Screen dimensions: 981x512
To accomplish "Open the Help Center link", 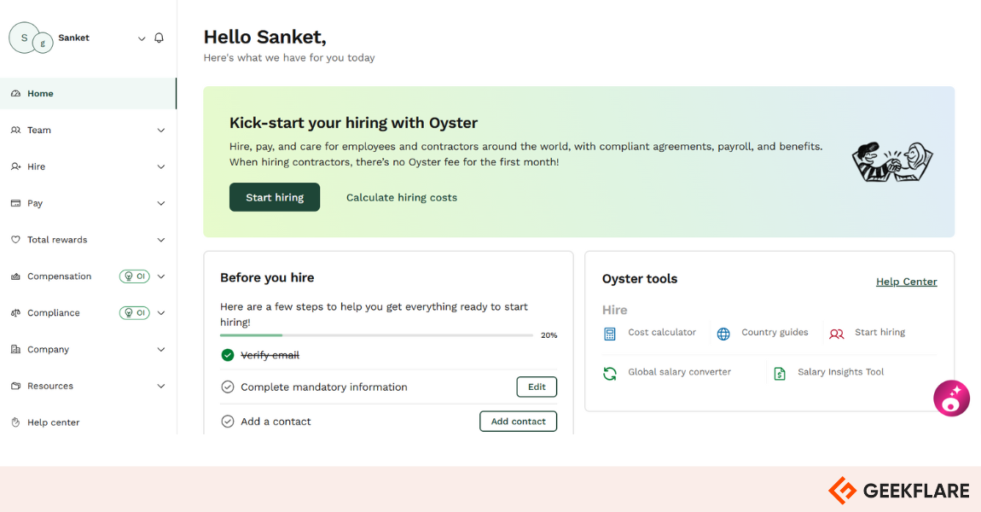I will 906,282.
